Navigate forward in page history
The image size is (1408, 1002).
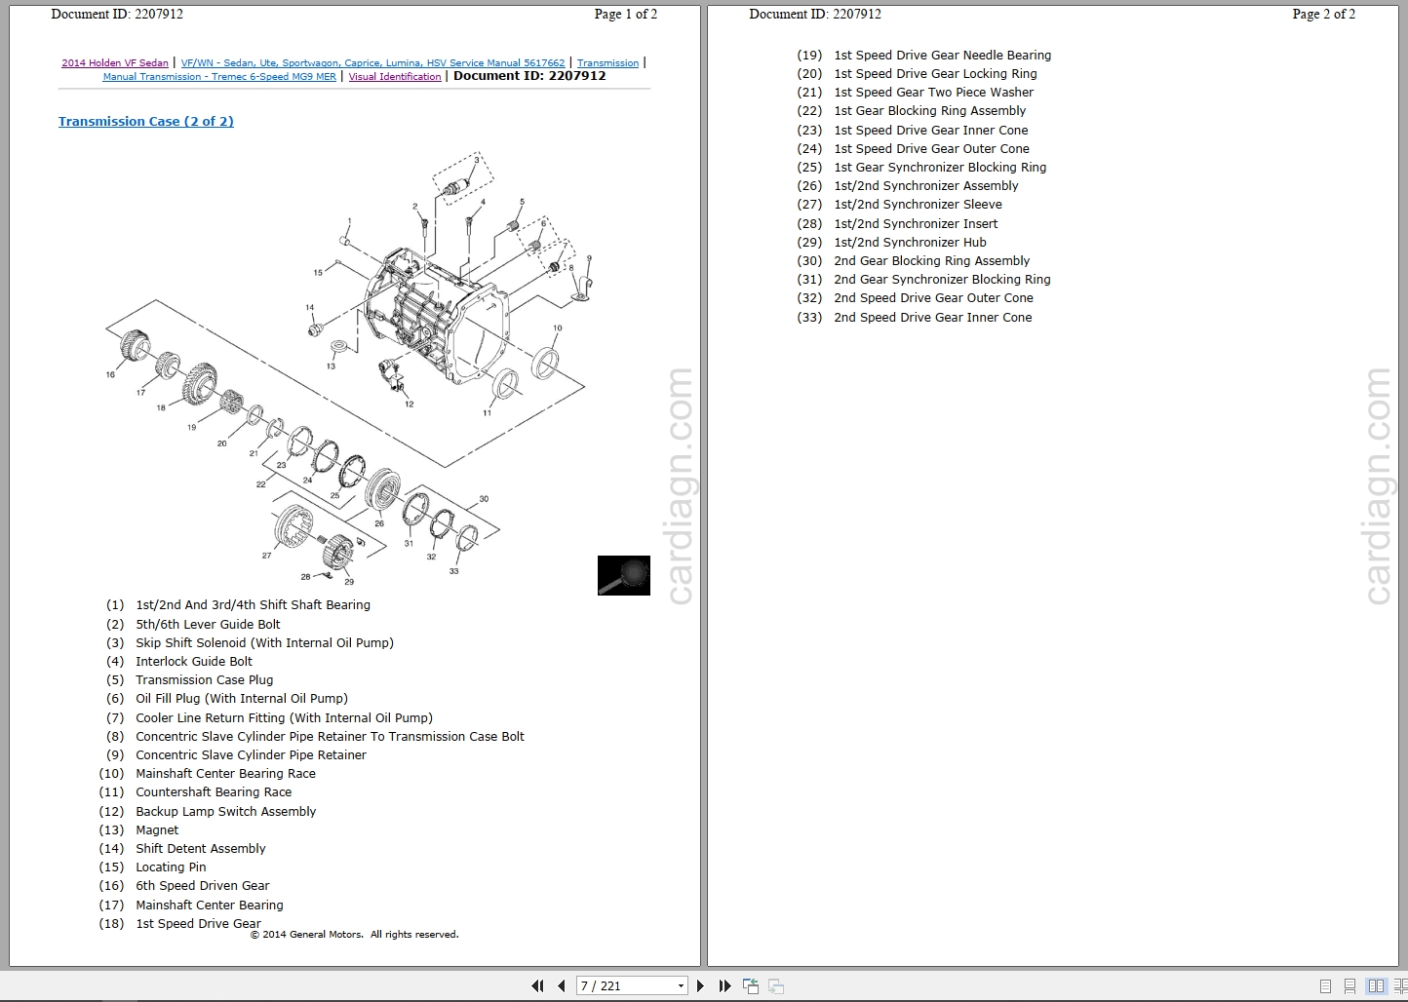(775, 985)
